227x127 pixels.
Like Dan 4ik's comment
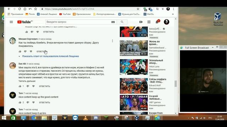click(x=20, y=86)
